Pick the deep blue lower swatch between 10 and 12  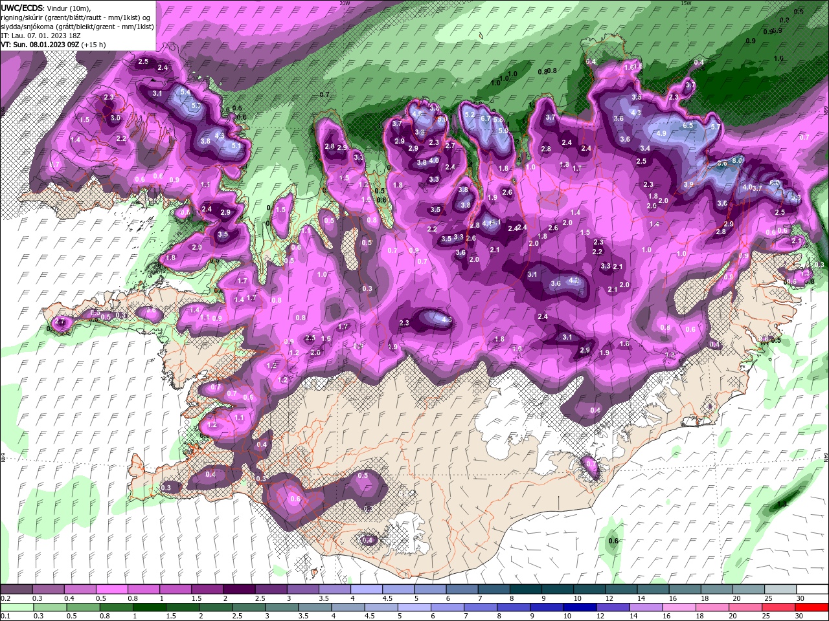(580, 607)
